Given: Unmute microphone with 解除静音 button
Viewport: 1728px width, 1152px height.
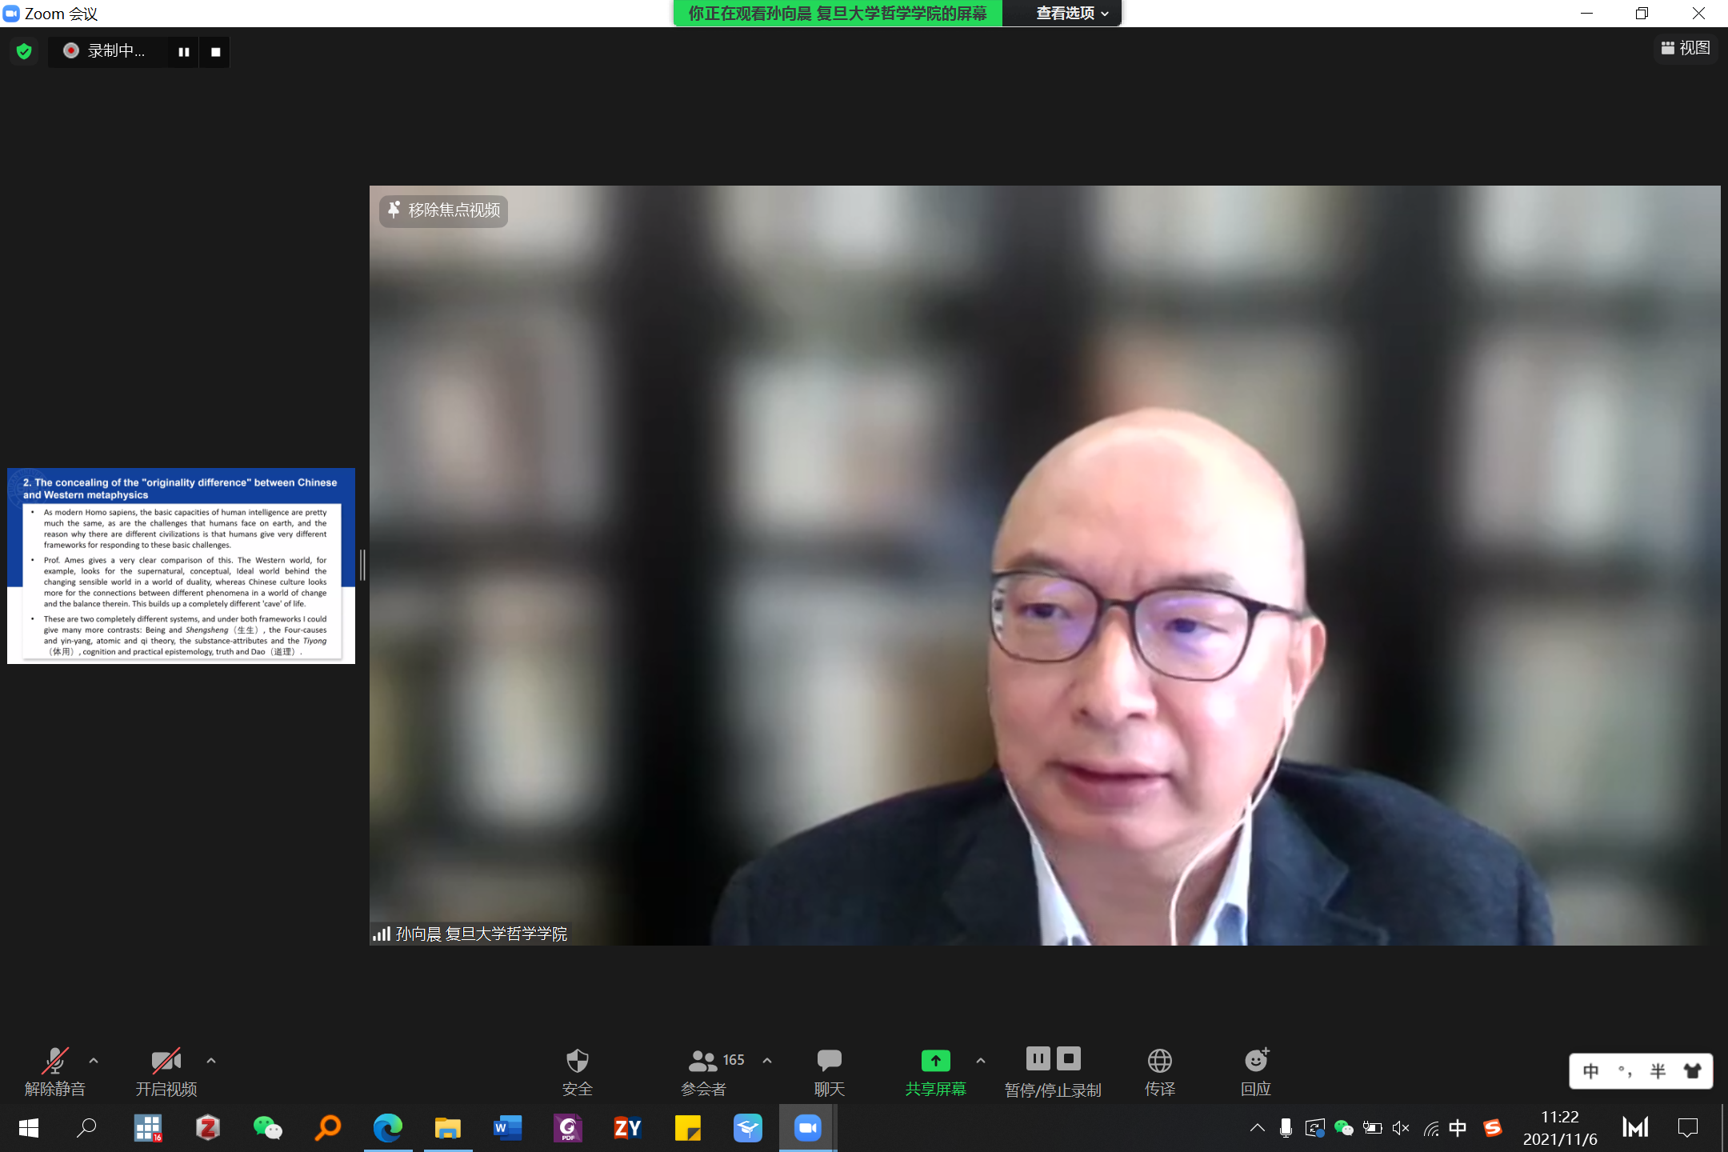Looking at the screenshot, I should (x=54, y=1062).
